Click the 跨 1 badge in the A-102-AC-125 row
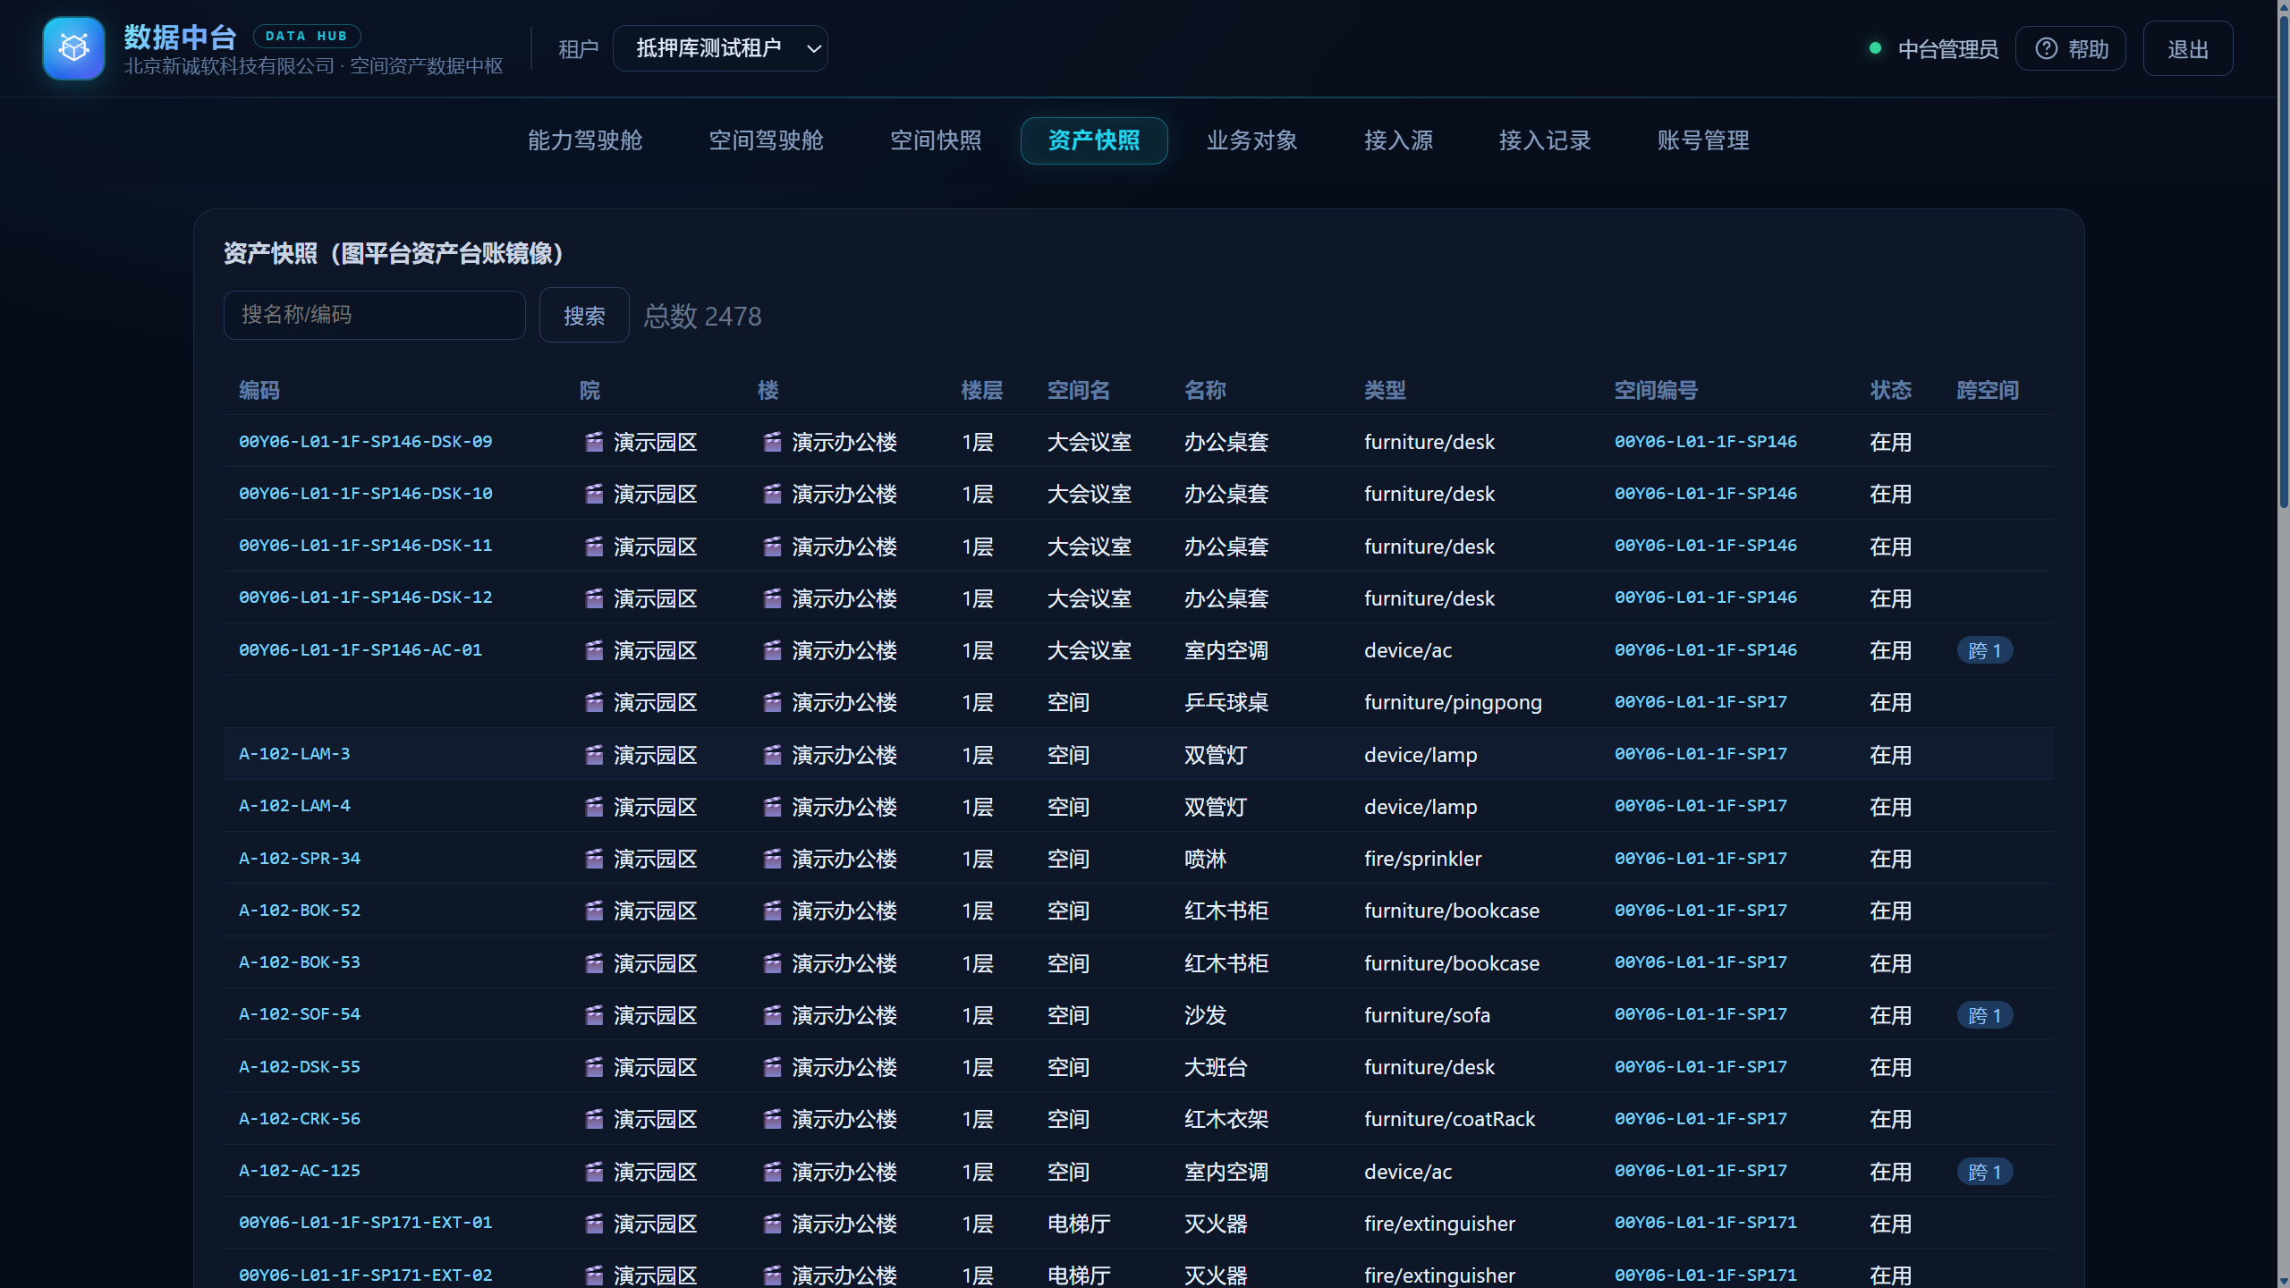Viewport: 2290px width, 1288px height. [1984, 1172]
